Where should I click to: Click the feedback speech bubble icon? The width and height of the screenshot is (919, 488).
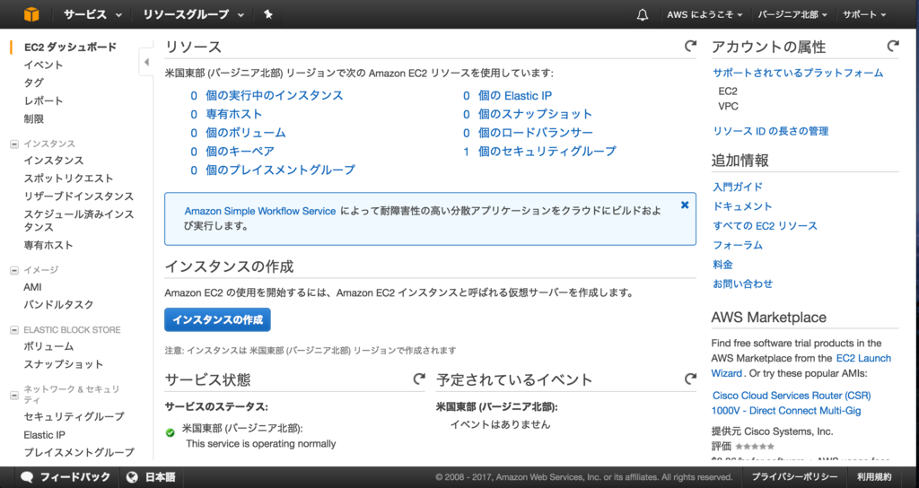point(26,477)
